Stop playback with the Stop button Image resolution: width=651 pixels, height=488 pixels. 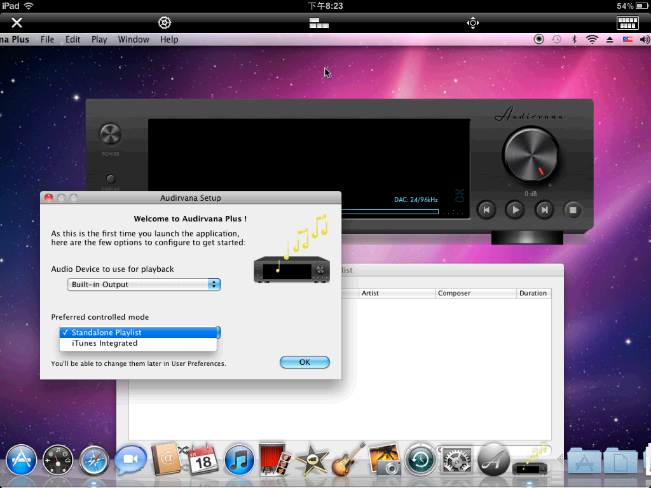click(573, 210)
